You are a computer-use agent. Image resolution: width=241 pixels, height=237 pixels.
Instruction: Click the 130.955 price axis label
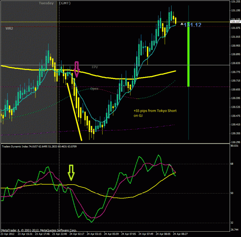[236, 45]
